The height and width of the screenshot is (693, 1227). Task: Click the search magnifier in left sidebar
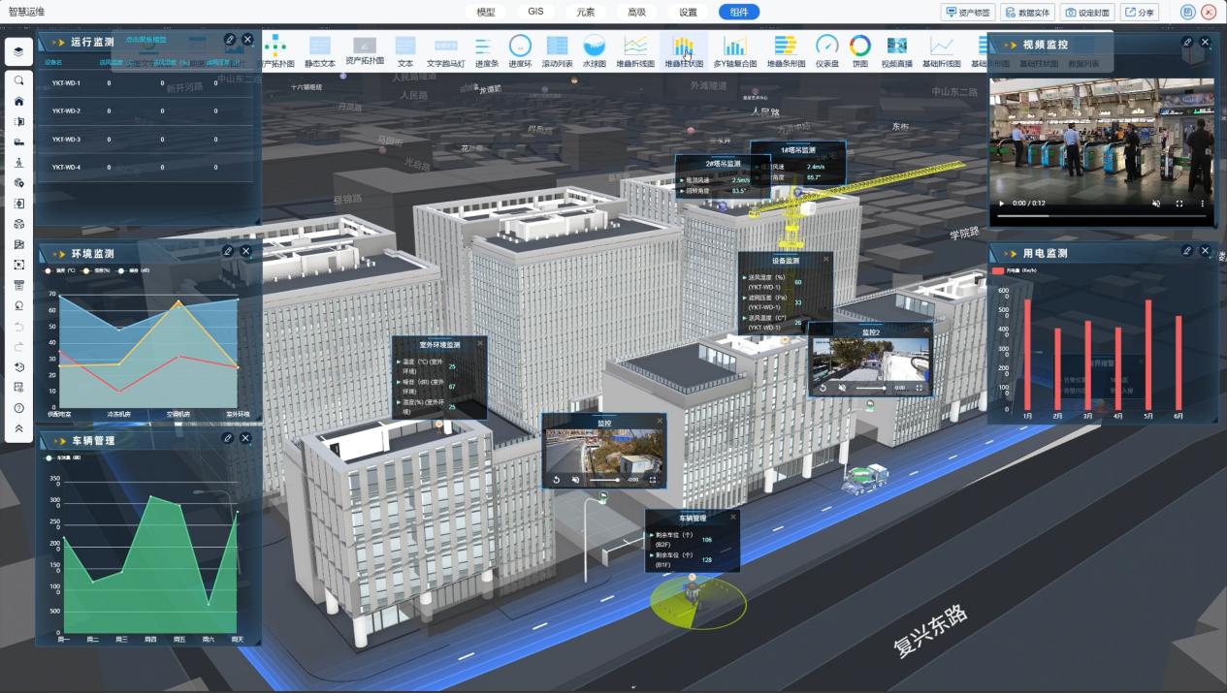18,80
